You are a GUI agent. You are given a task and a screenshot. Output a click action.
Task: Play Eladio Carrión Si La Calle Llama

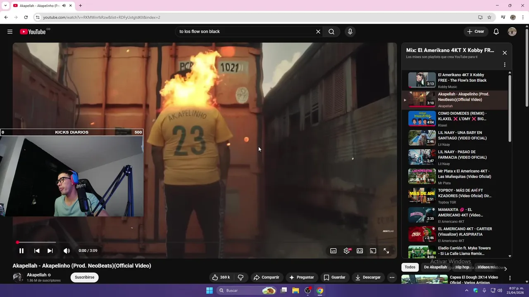point(455,252)
